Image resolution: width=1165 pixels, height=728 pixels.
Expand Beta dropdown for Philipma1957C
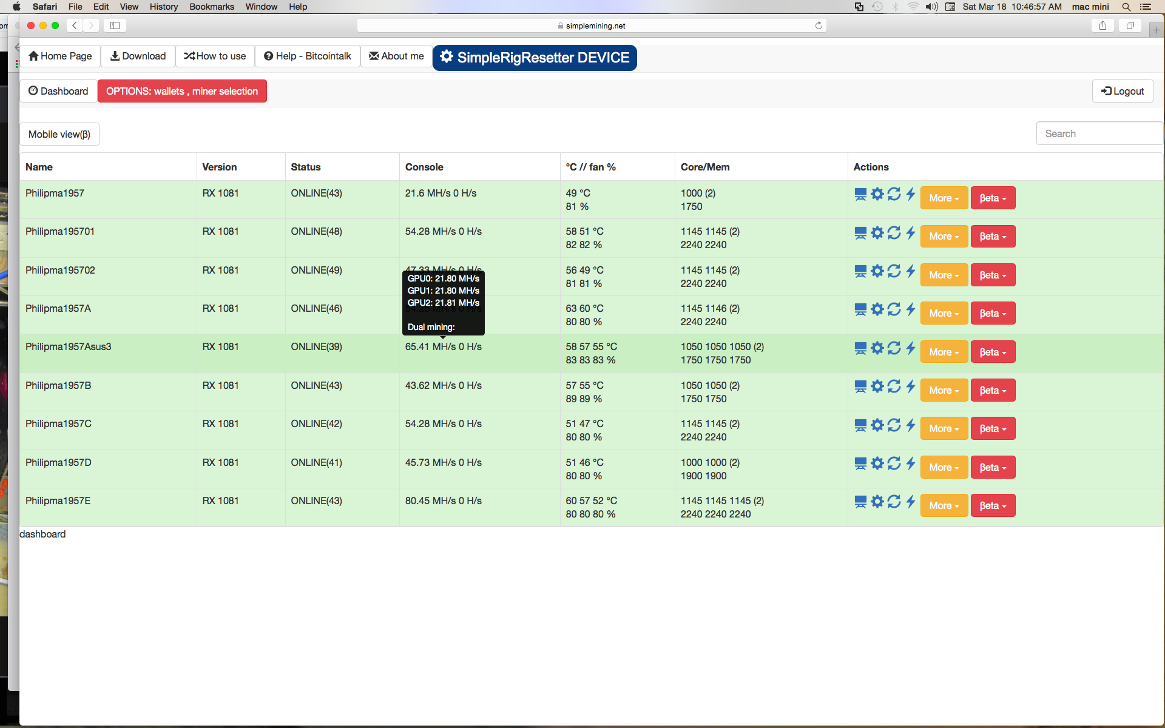point(993,428)
